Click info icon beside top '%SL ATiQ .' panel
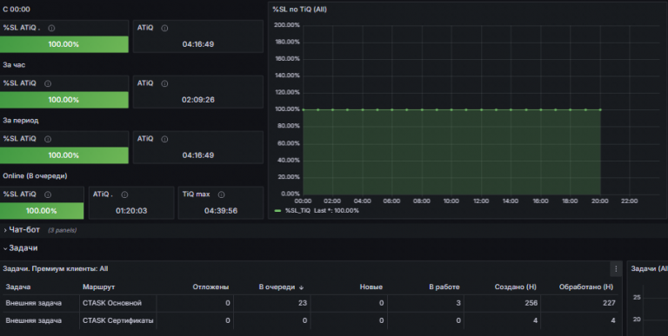 [51, 28]
